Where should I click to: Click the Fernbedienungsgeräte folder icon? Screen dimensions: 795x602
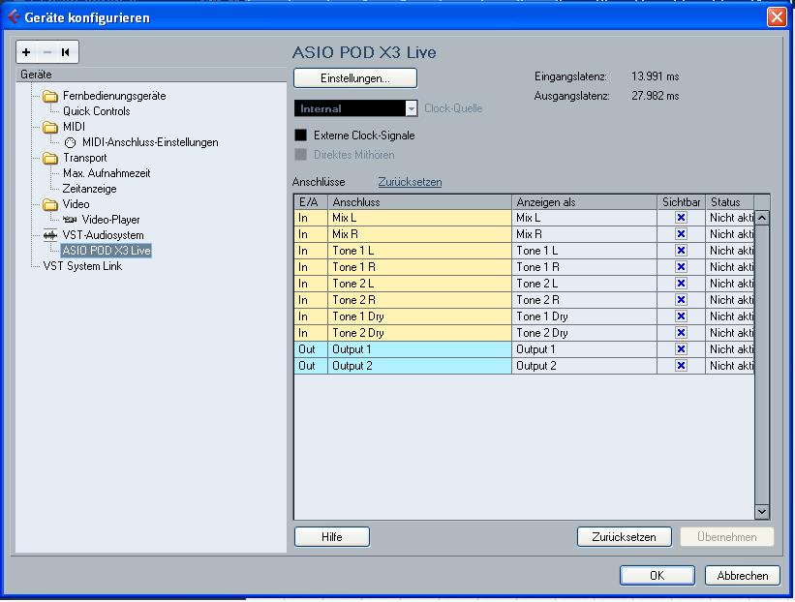(x=50, y=96)
